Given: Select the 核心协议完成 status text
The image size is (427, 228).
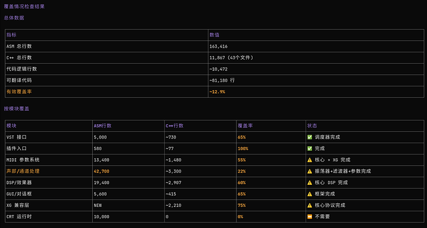Looking at the screenshot, I should click(x=330, y=205).
